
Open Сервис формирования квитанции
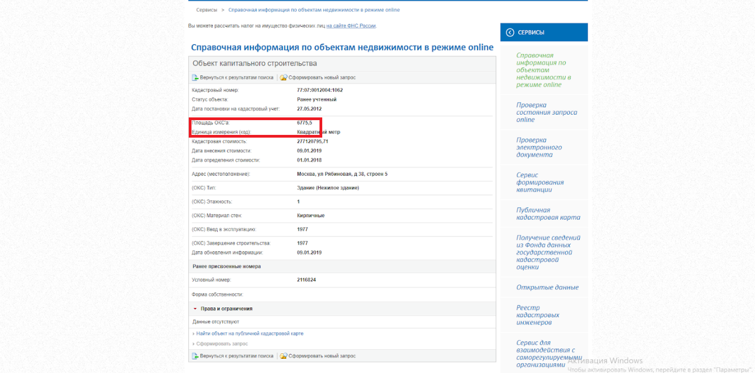(540, 182)
